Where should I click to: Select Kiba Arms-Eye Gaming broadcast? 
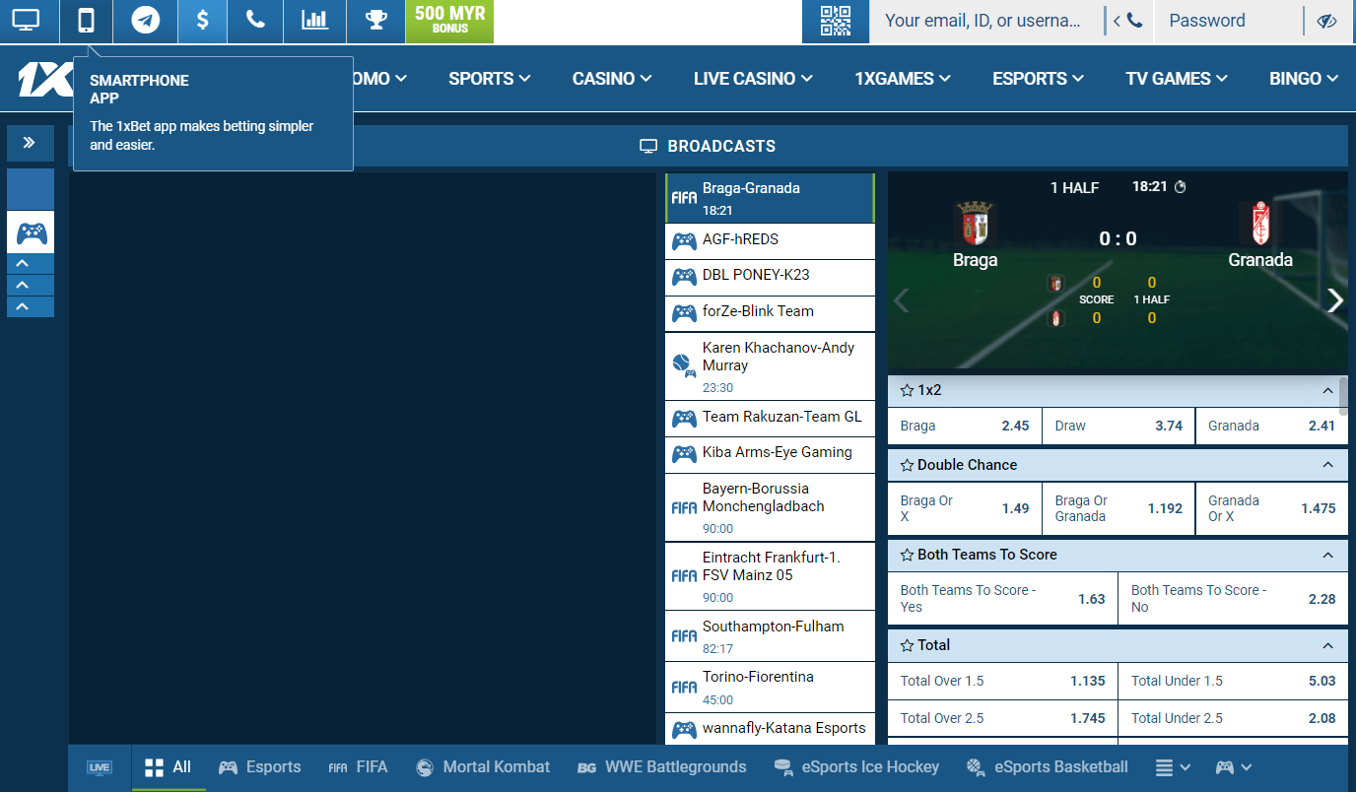pos(770,455)
